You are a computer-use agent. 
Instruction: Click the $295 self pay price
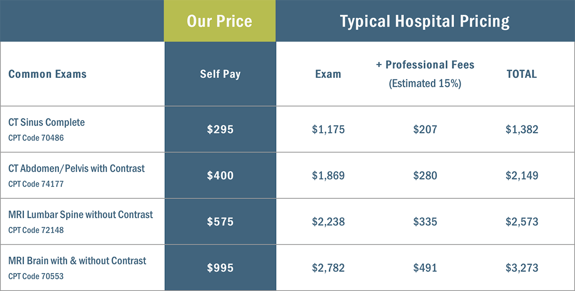point(220,129)
